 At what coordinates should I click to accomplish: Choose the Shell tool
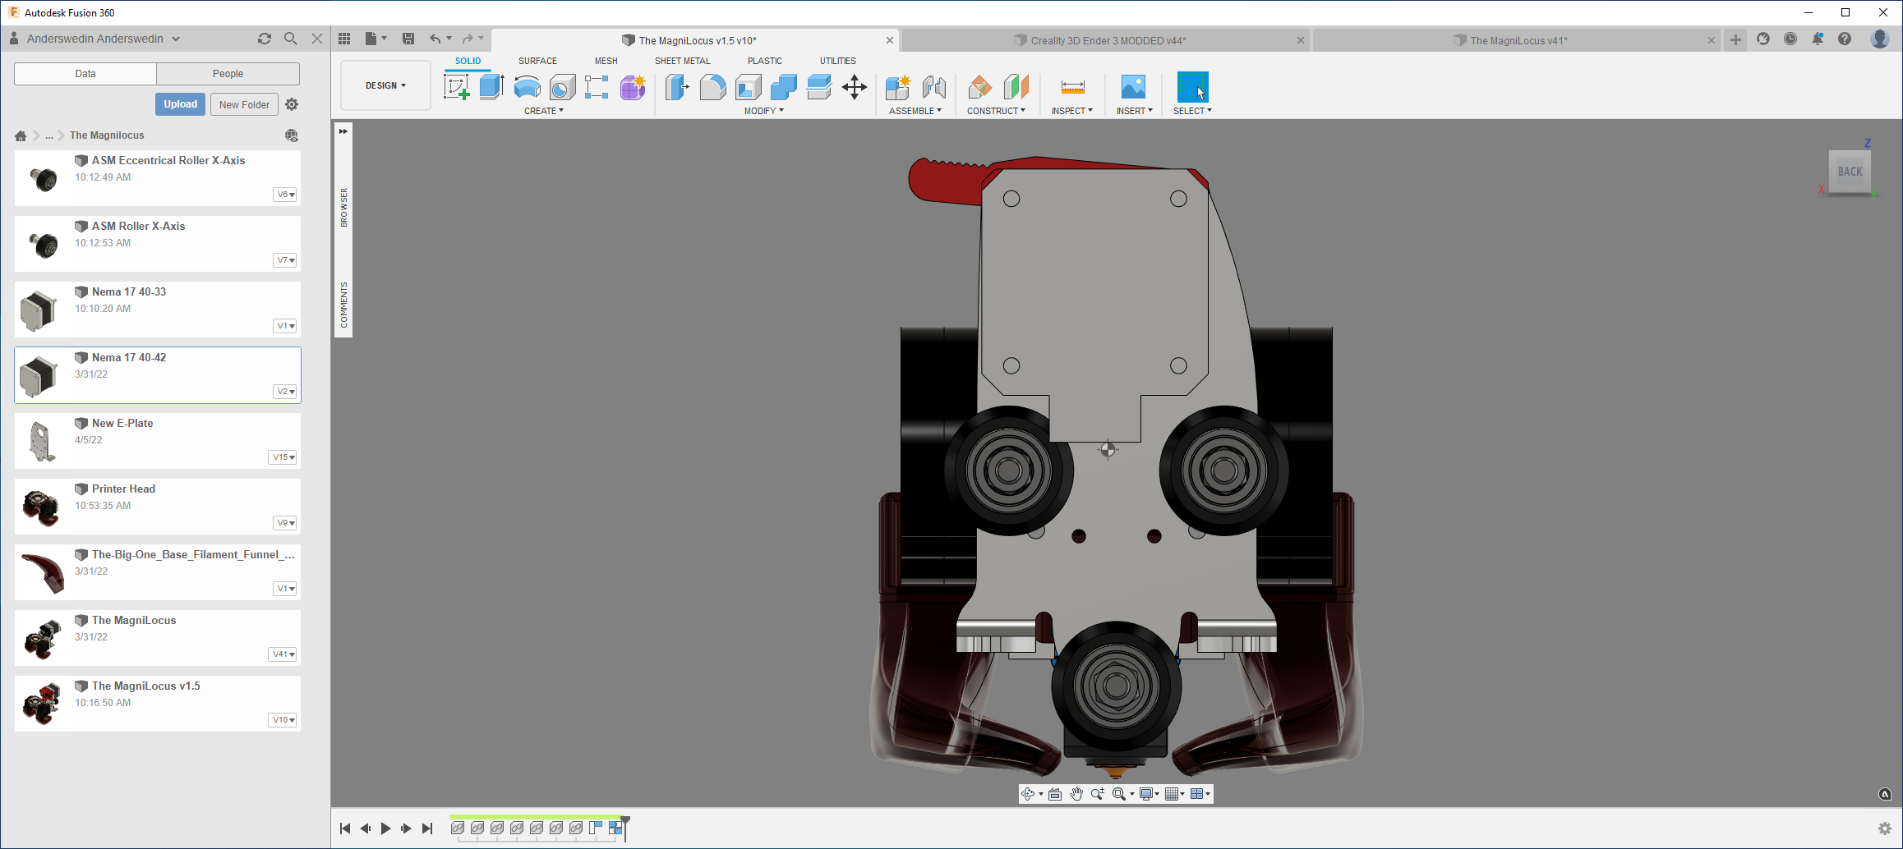[x=748, y=87]
